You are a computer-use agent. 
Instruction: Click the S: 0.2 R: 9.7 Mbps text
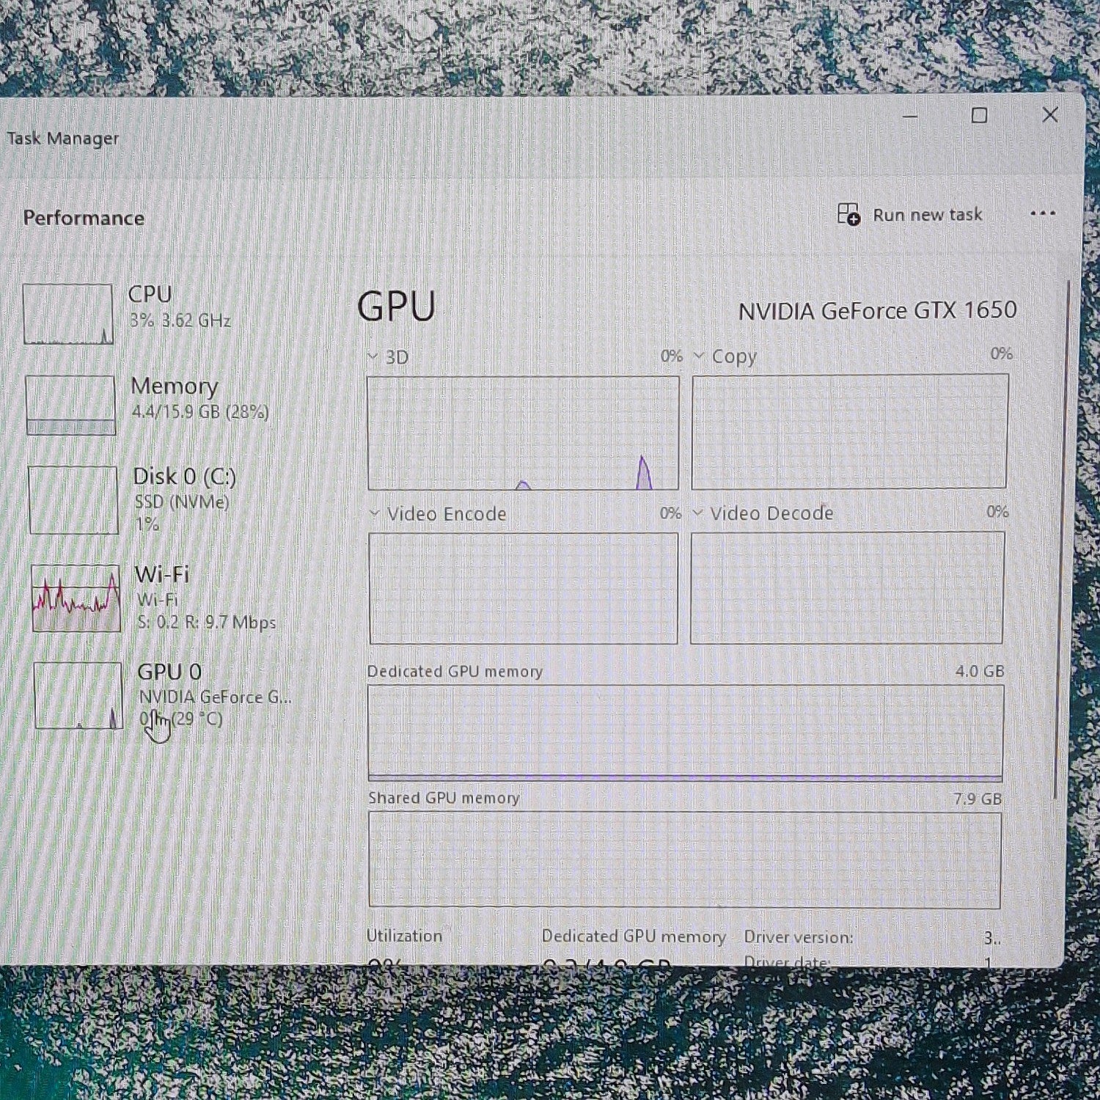coord(207,623)
